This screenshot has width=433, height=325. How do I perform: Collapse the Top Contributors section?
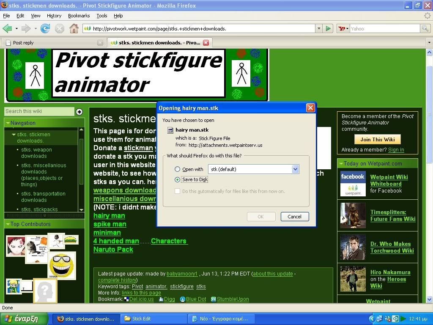click(7, 224)
